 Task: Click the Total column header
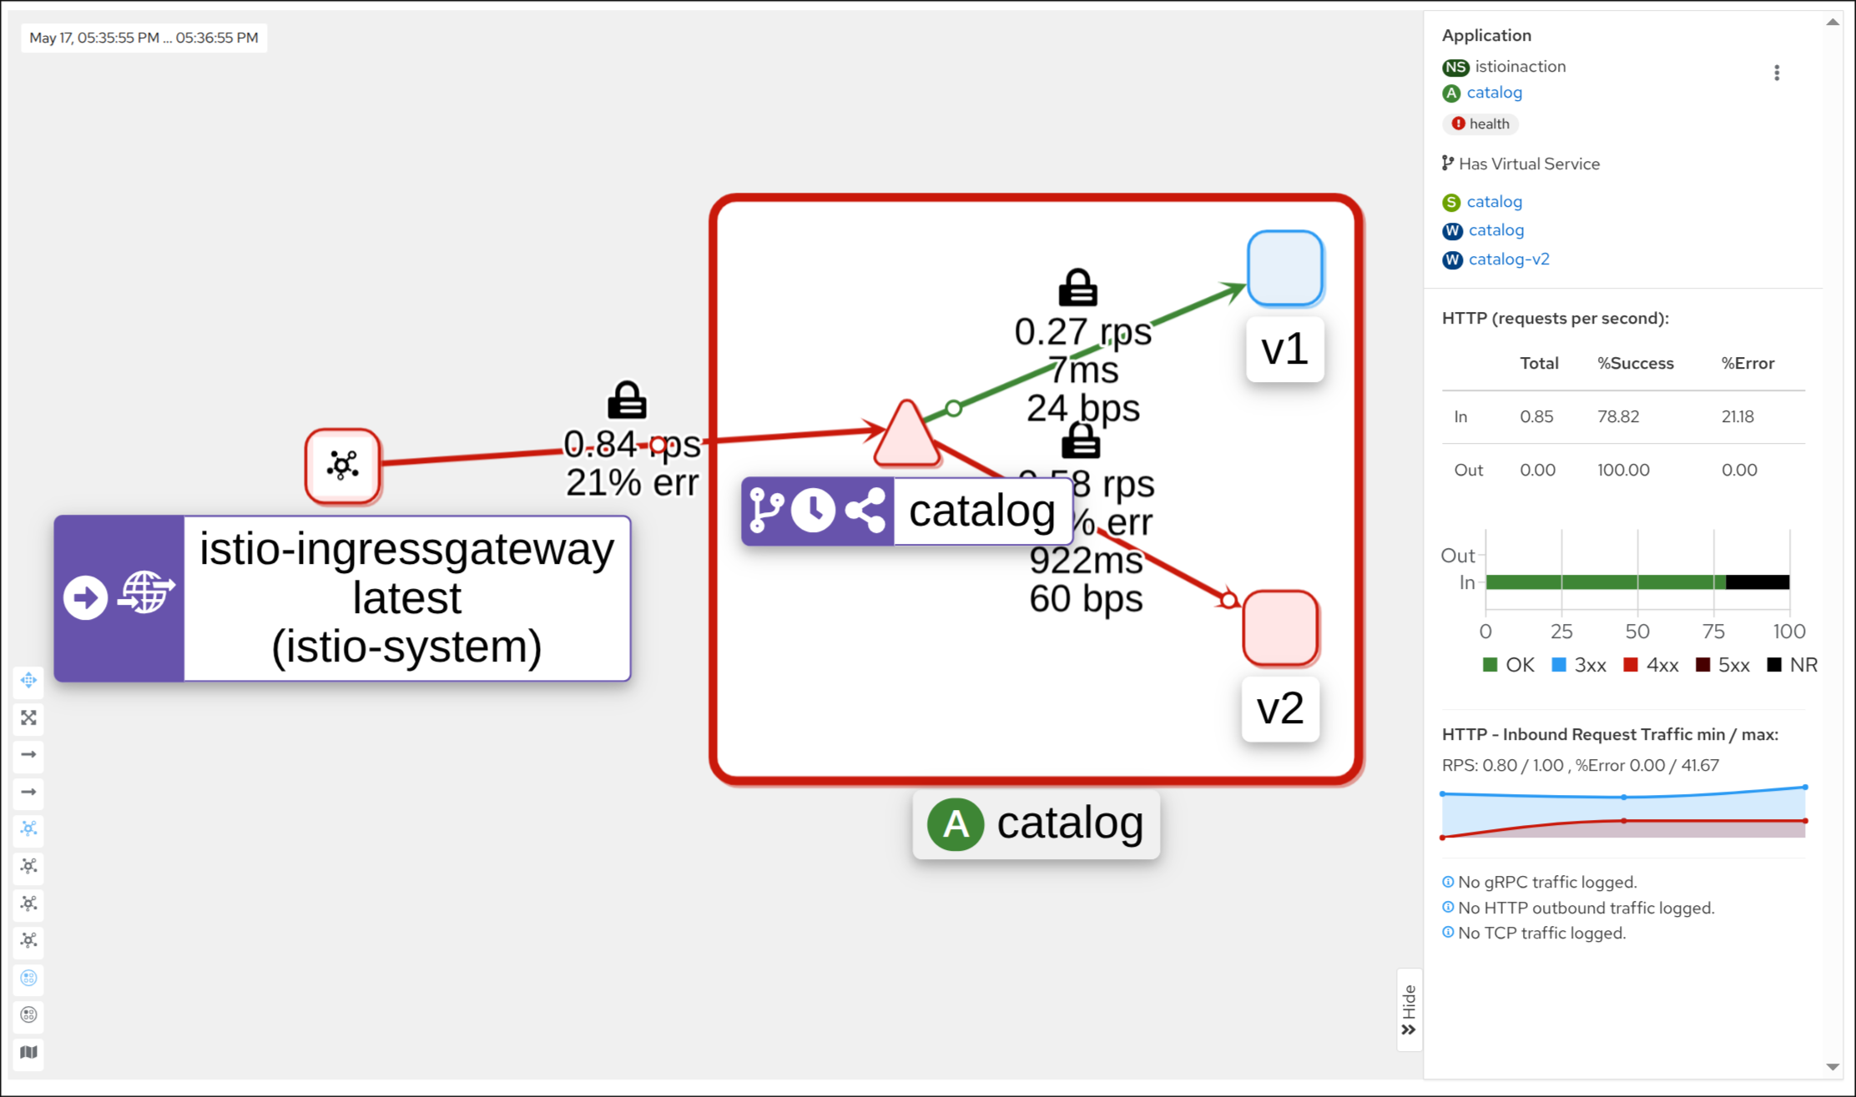click(1539, 364)
